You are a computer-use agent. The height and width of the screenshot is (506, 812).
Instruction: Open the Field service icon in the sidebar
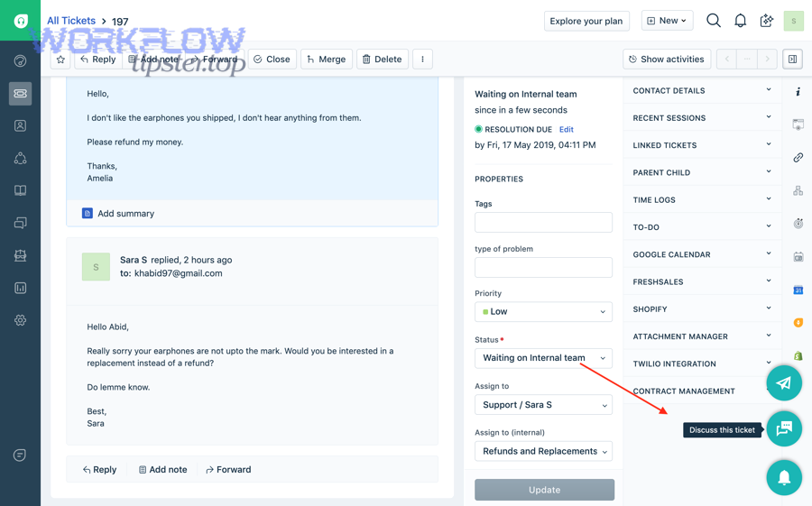(20, 255)
